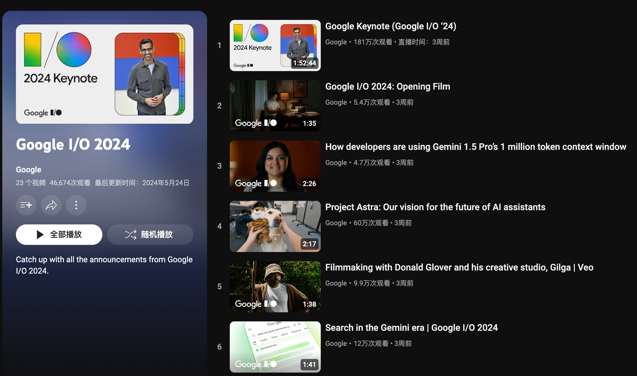637x376 pixels.
Task: Click the 最后更新时间 2024年5月24日 text
Action: tap(142, 183)
